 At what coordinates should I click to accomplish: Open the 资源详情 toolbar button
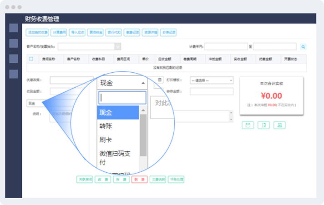click(150, 32)
